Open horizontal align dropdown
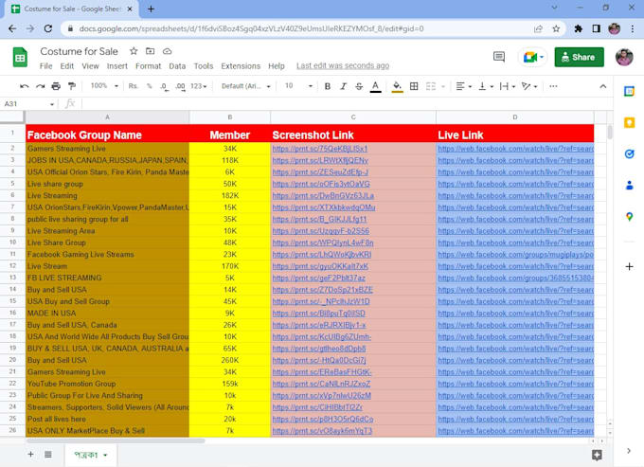The width and height of the screenshot is (644, 467). click(x=464, y=86)
